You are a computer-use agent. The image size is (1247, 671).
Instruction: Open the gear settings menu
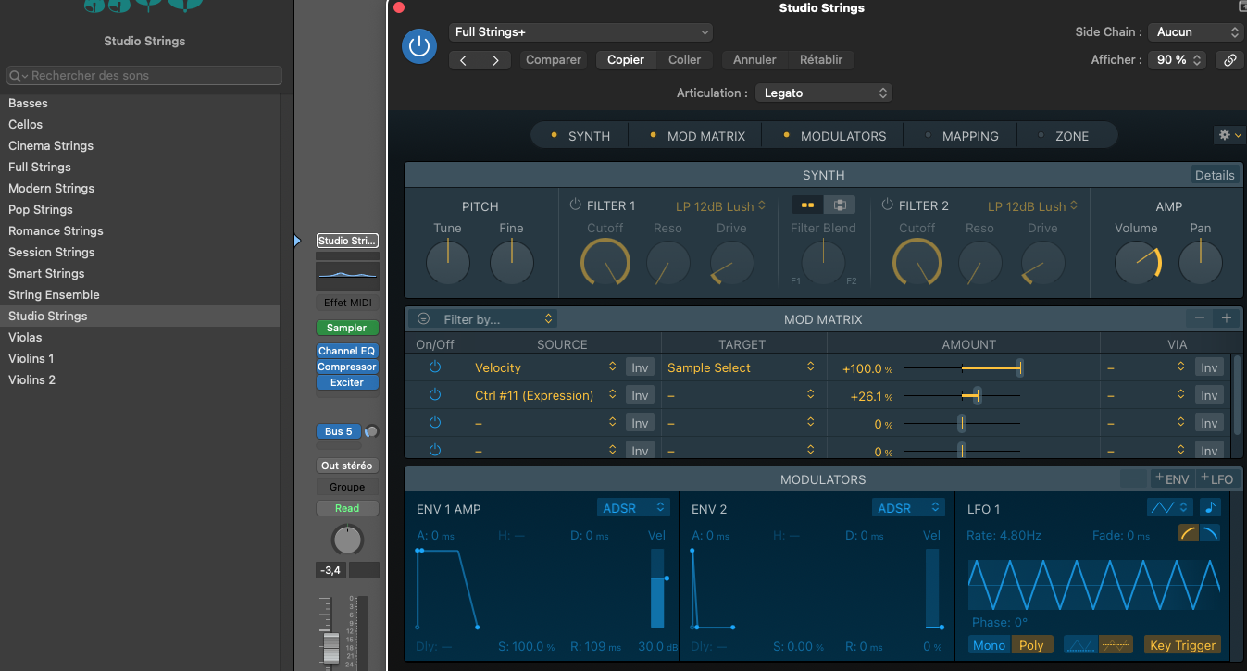(1228, 135)
